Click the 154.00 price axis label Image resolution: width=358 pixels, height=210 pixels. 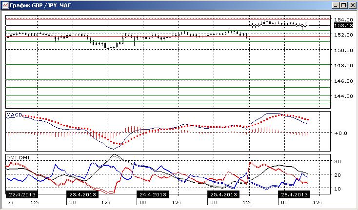pyautogui.click(x=343, y=19)
